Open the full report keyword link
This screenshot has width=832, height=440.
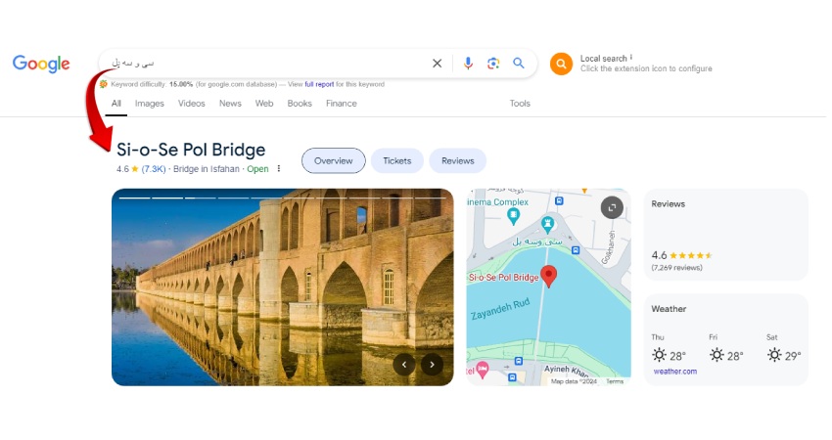coord(319,84)
